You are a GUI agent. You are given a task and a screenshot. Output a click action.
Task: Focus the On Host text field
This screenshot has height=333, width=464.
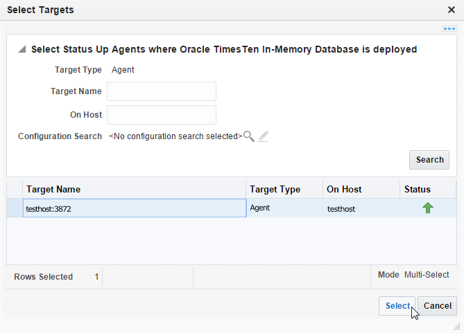click(162, 115)
